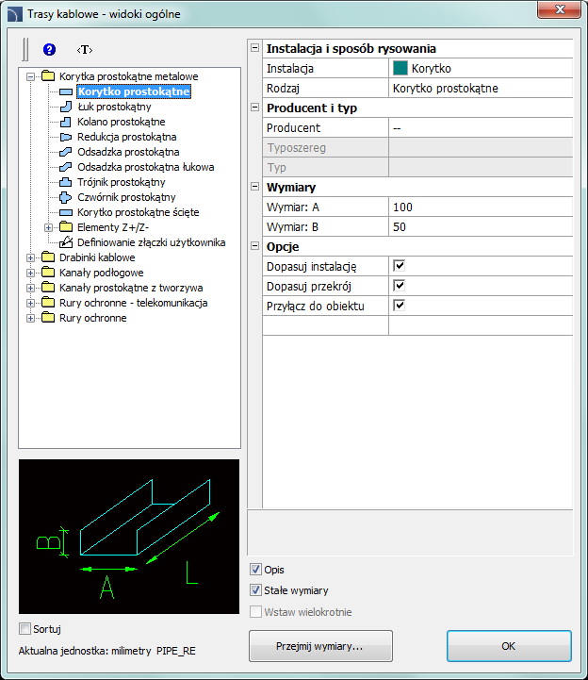
Task: Click the Łuk prostokątny bend icon
Action: point(65,107)
